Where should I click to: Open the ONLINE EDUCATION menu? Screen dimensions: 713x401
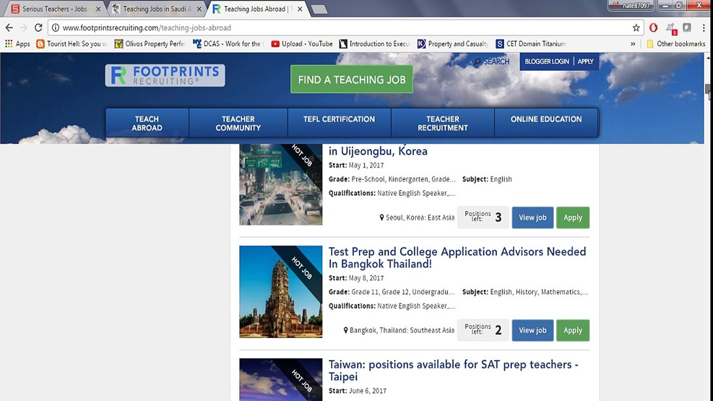tap(546, 123)
